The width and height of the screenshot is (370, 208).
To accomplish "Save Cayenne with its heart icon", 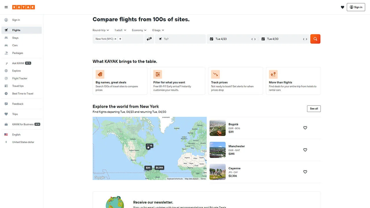I will (x=305, y=172).
